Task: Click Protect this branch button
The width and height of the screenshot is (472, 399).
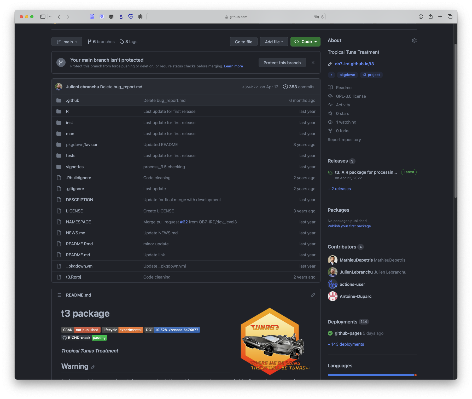Action: click(x=282, y=63)
